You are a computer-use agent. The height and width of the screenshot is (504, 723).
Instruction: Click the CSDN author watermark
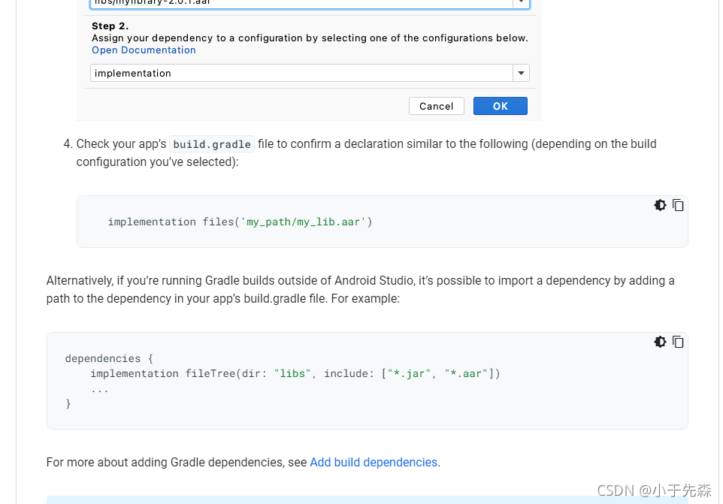click(654, 490)
